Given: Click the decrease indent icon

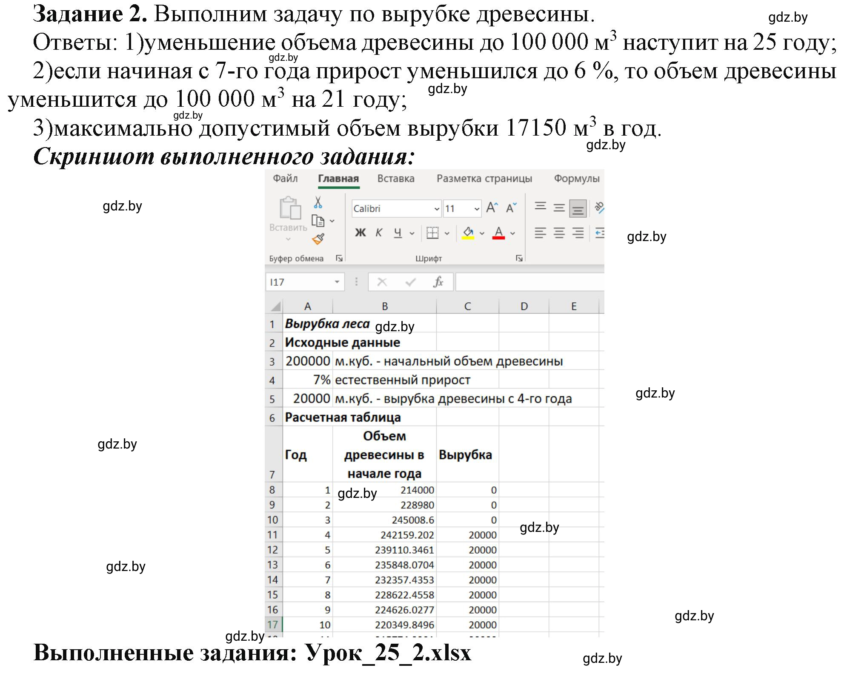Looking at the screenshot, I should pyautogui.click(x=600, y=233).
